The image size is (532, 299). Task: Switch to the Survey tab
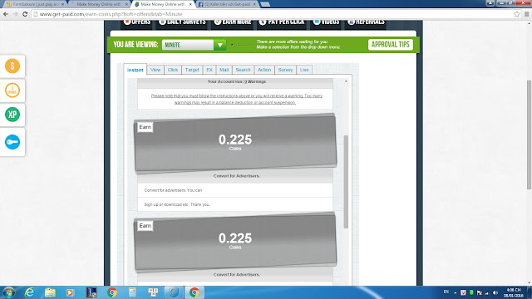[x=285, y=70]
